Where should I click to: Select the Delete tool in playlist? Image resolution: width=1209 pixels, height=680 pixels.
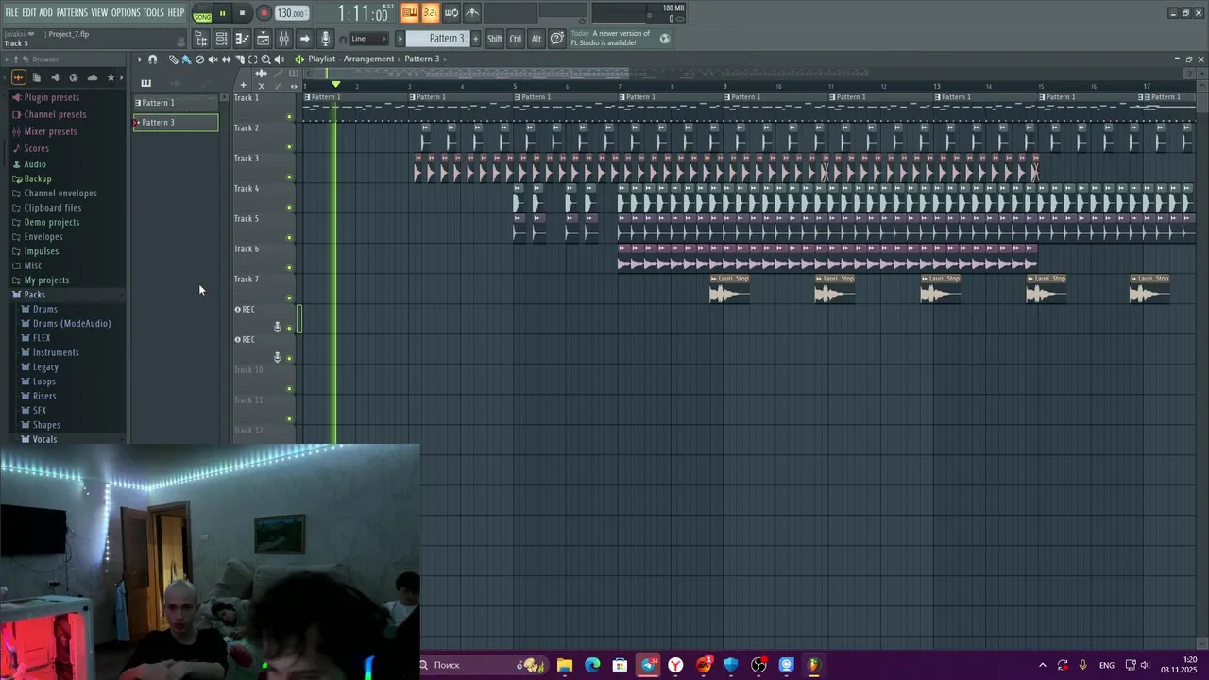click(199, 59)
